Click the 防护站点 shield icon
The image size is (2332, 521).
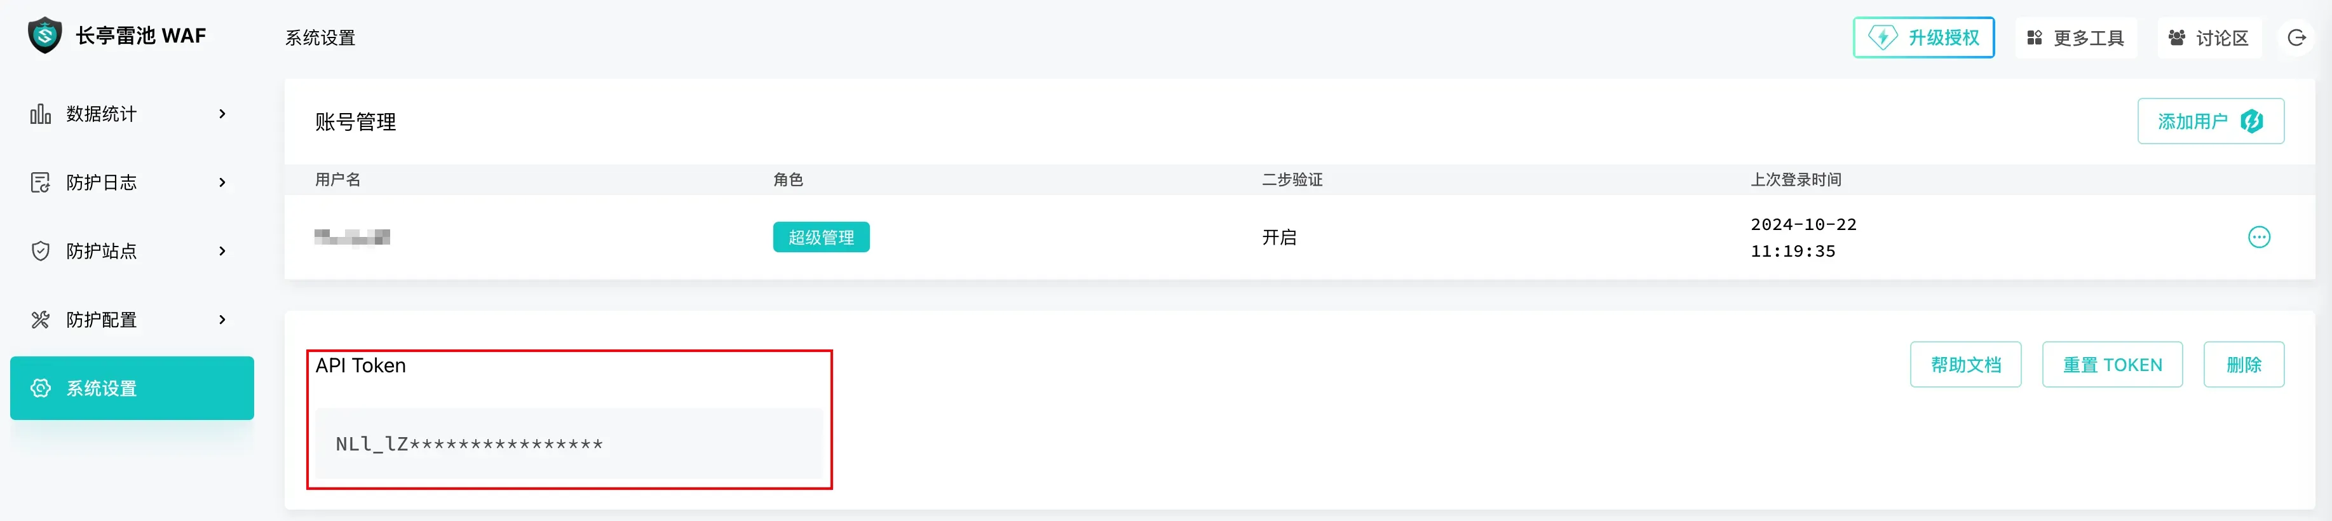(x=41, y=252)
